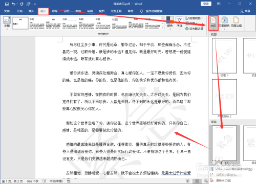This screenshot has width=256, height=184.
Task: Switch to the 视图 ribbon tab
Action: 101,11
